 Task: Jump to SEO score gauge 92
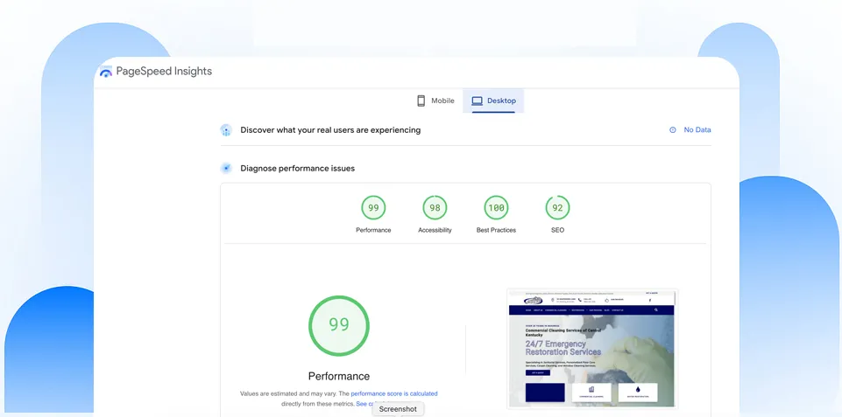(x=557, y=207)
